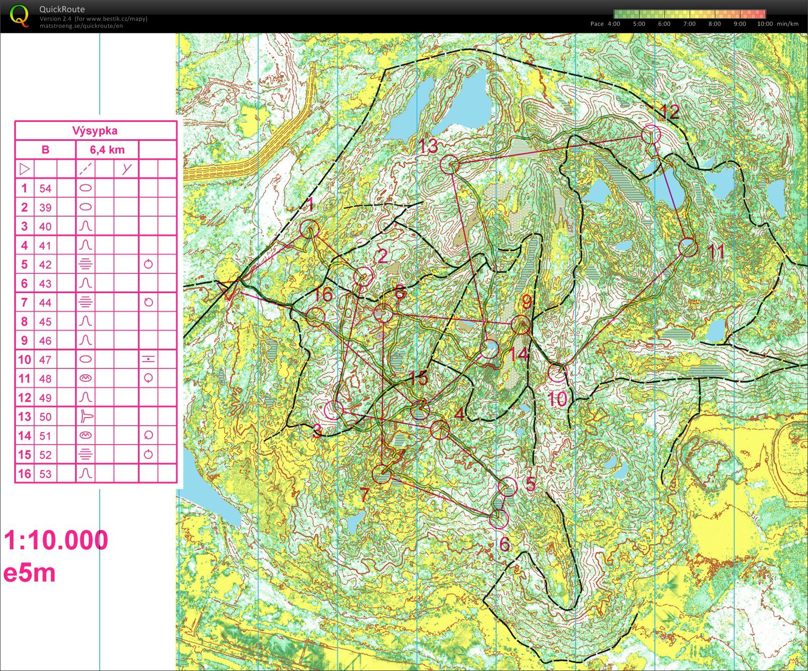Open the matstroeng.se/quickroute/en link

pos(81,26)
